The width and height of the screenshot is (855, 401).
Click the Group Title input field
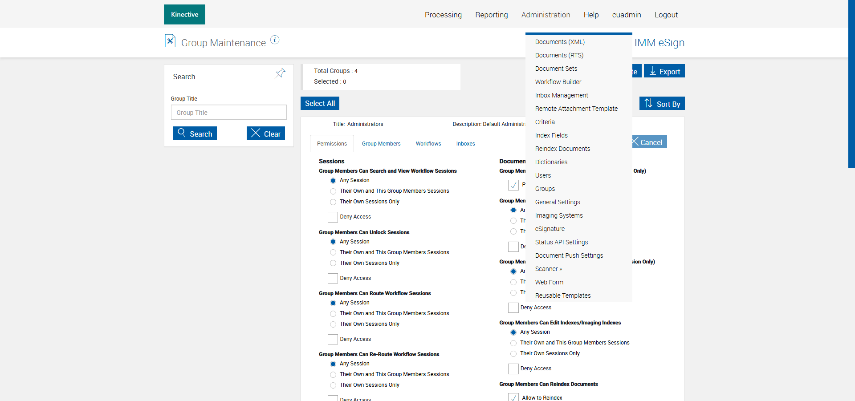tap(228, 113)
